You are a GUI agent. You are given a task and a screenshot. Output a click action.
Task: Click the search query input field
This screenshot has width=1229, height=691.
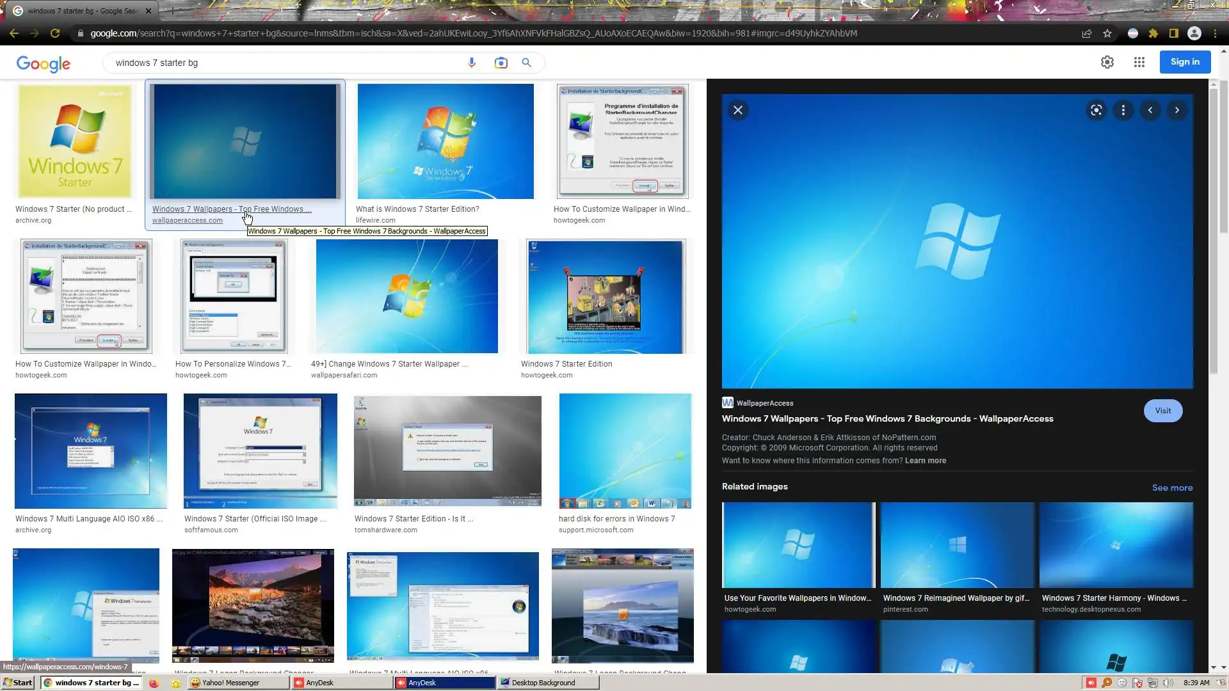click(x=282, y=63)
